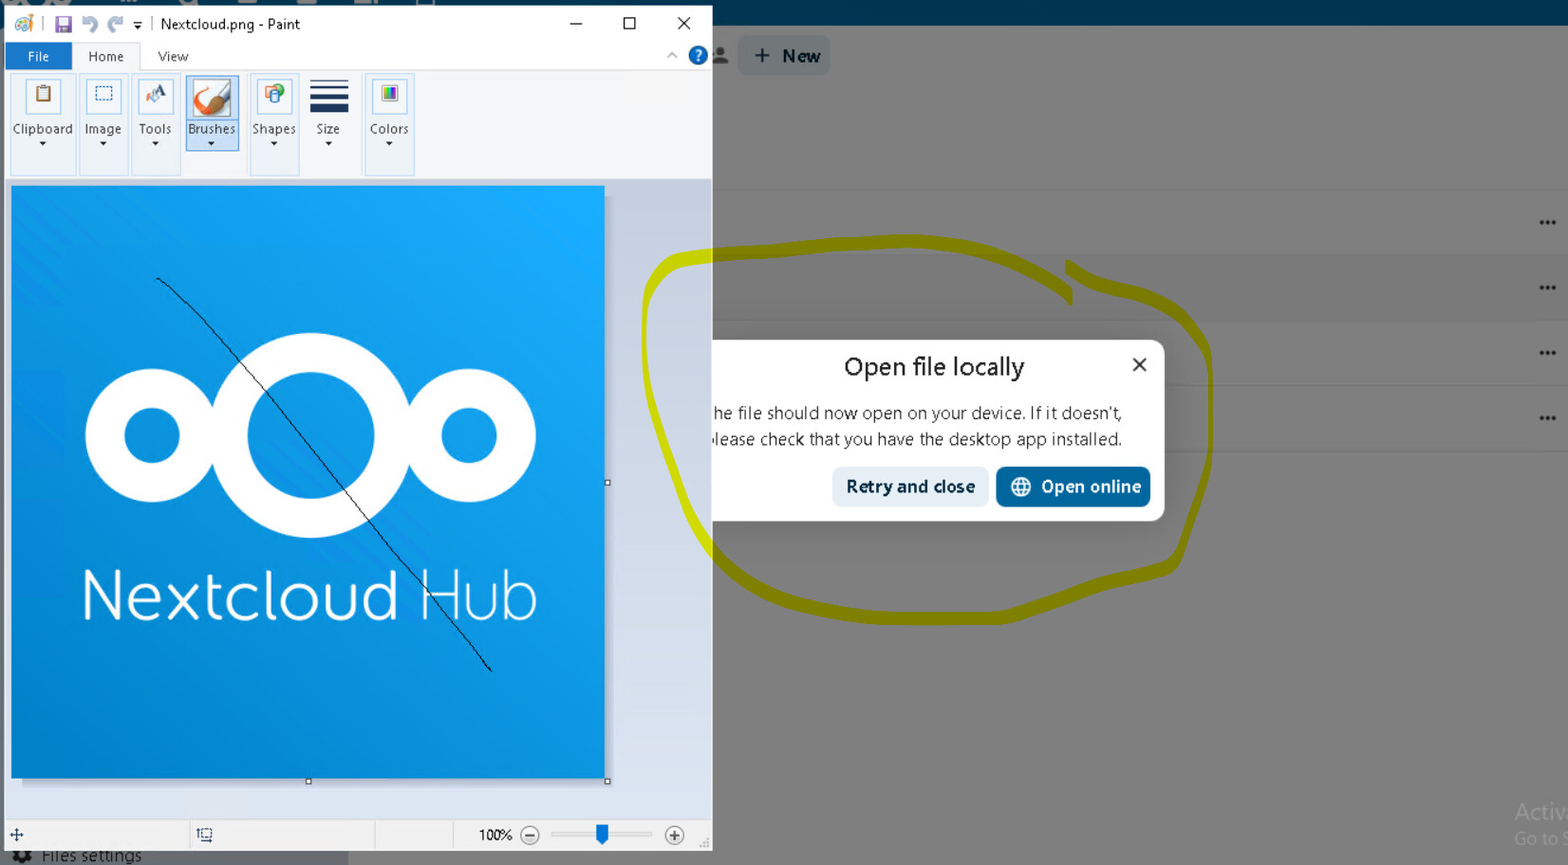Expand the Tools group dropdown
Image resolution: width=1568 pixels, height=865 pixels.
click(156, 114)
